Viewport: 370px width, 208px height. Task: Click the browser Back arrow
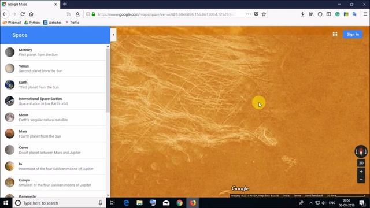coord(5,14)
